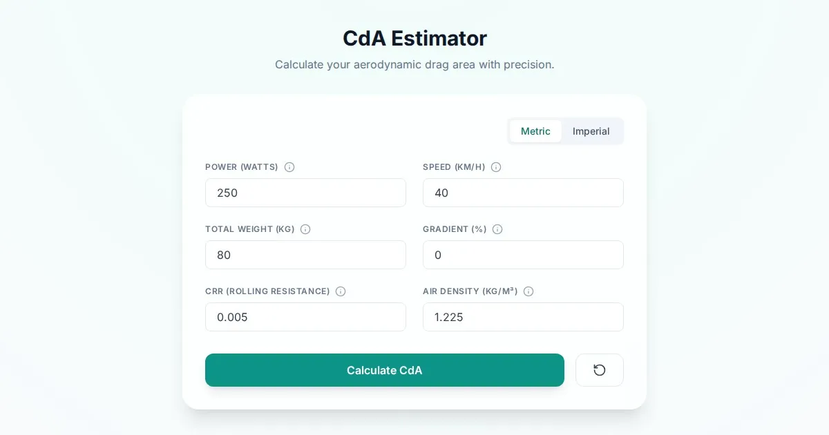Click the info icon next to Speed (km/h)

pyautogui.click(x=496, y=167)
